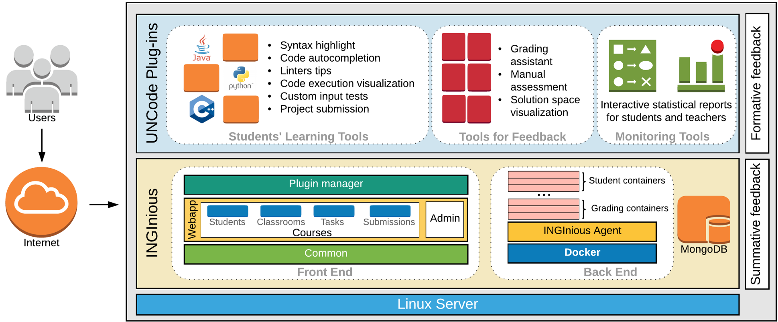
Task: Select the blue Classrooms block
Action: click(281, 211)
